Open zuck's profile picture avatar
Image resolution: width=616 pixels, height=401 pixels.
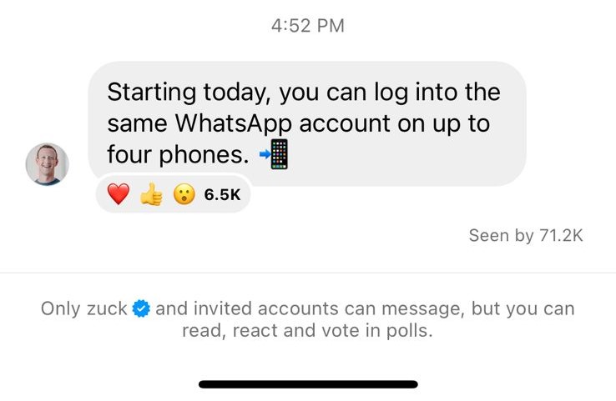coord(47,163)
